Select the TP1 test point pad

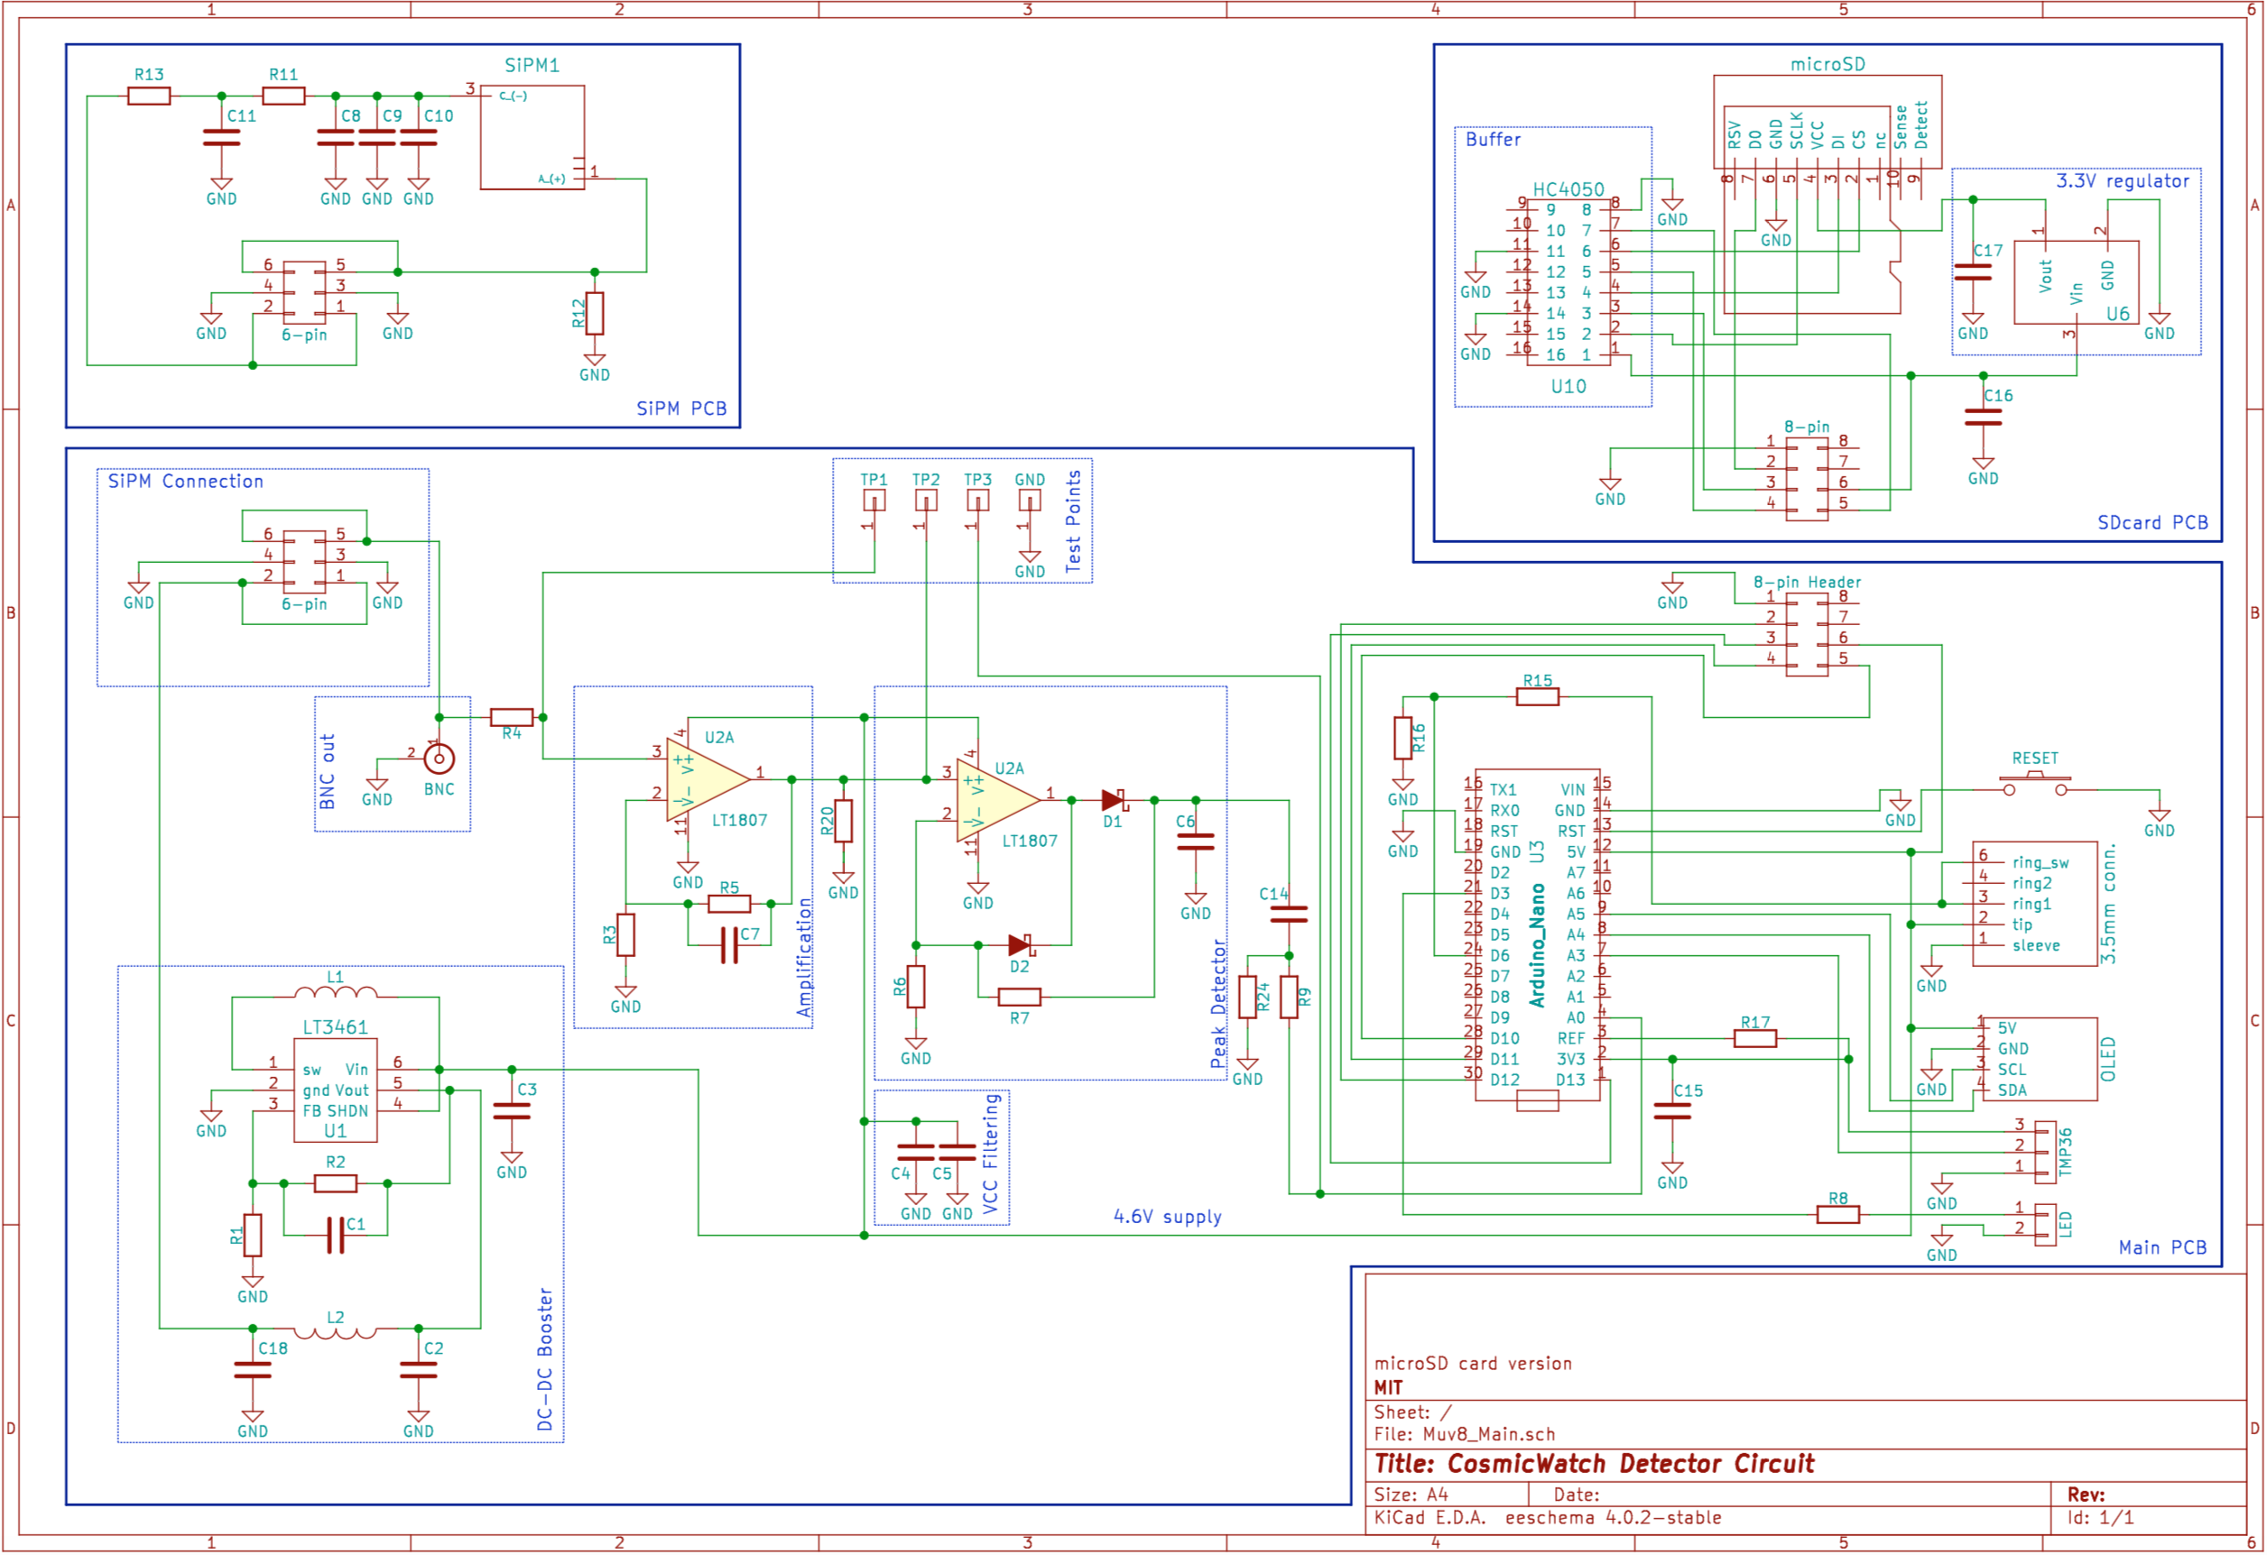pyautogui.click(x=875, y=501)
